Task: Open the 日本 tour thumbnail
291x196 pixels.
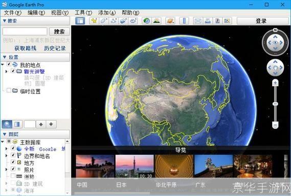Action: (135, 166)
